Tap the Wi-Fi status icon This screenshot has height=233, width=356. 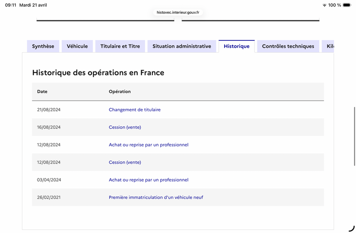pos(324,5)
